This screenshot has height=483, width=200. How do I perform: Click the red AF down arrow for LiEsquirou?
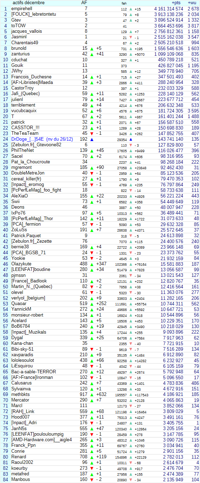point(92,366)
